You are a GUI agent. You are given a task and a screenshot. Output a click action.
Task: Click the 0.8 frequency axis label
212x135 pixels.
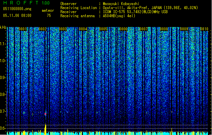coord(3,94)
